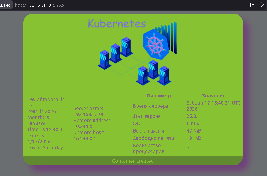
Task: Click the 'Remote host:' label
Action: tap(89, 133)
